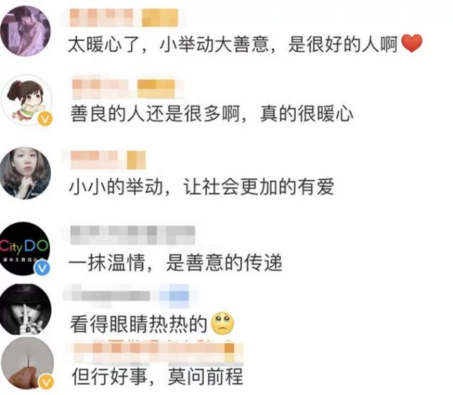Click the gold V badge on needle avatar
The height and width of the screenshot is (395, 453).
pos(46,382)
